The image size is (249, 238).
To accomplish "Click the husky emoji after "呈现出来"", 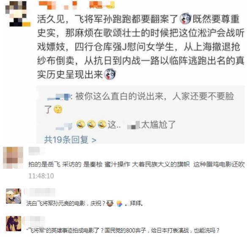I will 110,74.
